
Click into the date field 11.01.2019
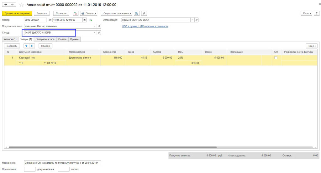click(x=68, y=20)
